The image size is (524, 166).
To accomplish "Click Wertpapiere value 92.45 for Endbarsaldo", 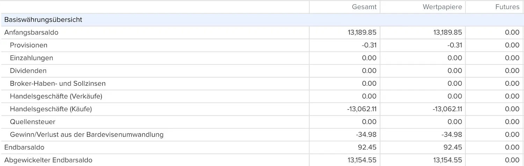I will [x=453, y=147].
